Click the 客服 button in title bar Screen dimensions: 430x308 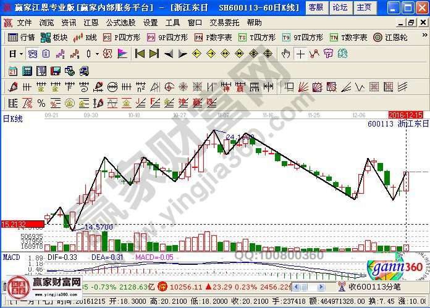[x=315, y=7]
